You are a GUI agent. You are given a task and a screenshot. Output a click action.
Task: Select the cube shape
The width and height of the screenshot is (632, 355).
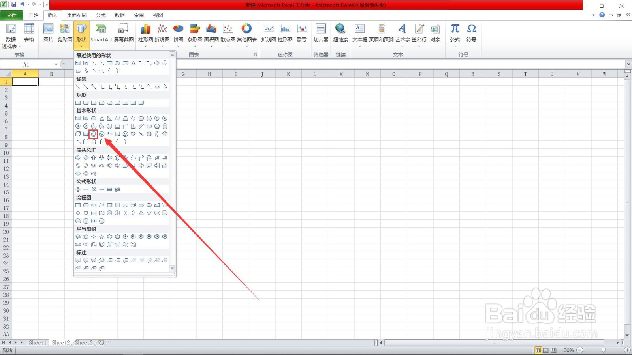[x=78, y=134]
